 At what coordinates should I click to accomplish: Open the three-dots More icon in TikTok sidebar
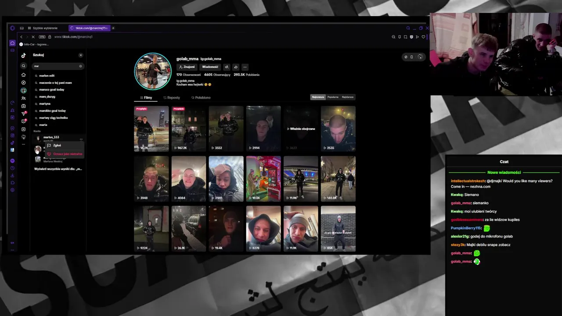[x=24, y=144]
